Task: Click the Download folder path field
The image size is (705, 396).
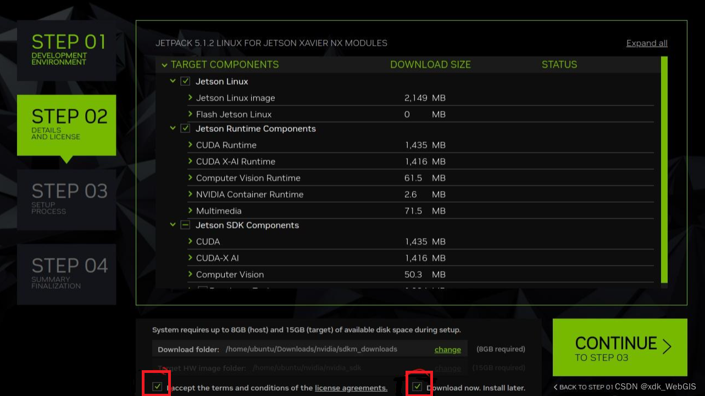Action: click(310, 349)
